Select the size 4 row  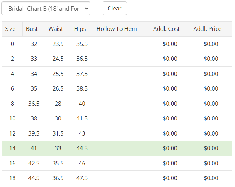coord(13,74)
